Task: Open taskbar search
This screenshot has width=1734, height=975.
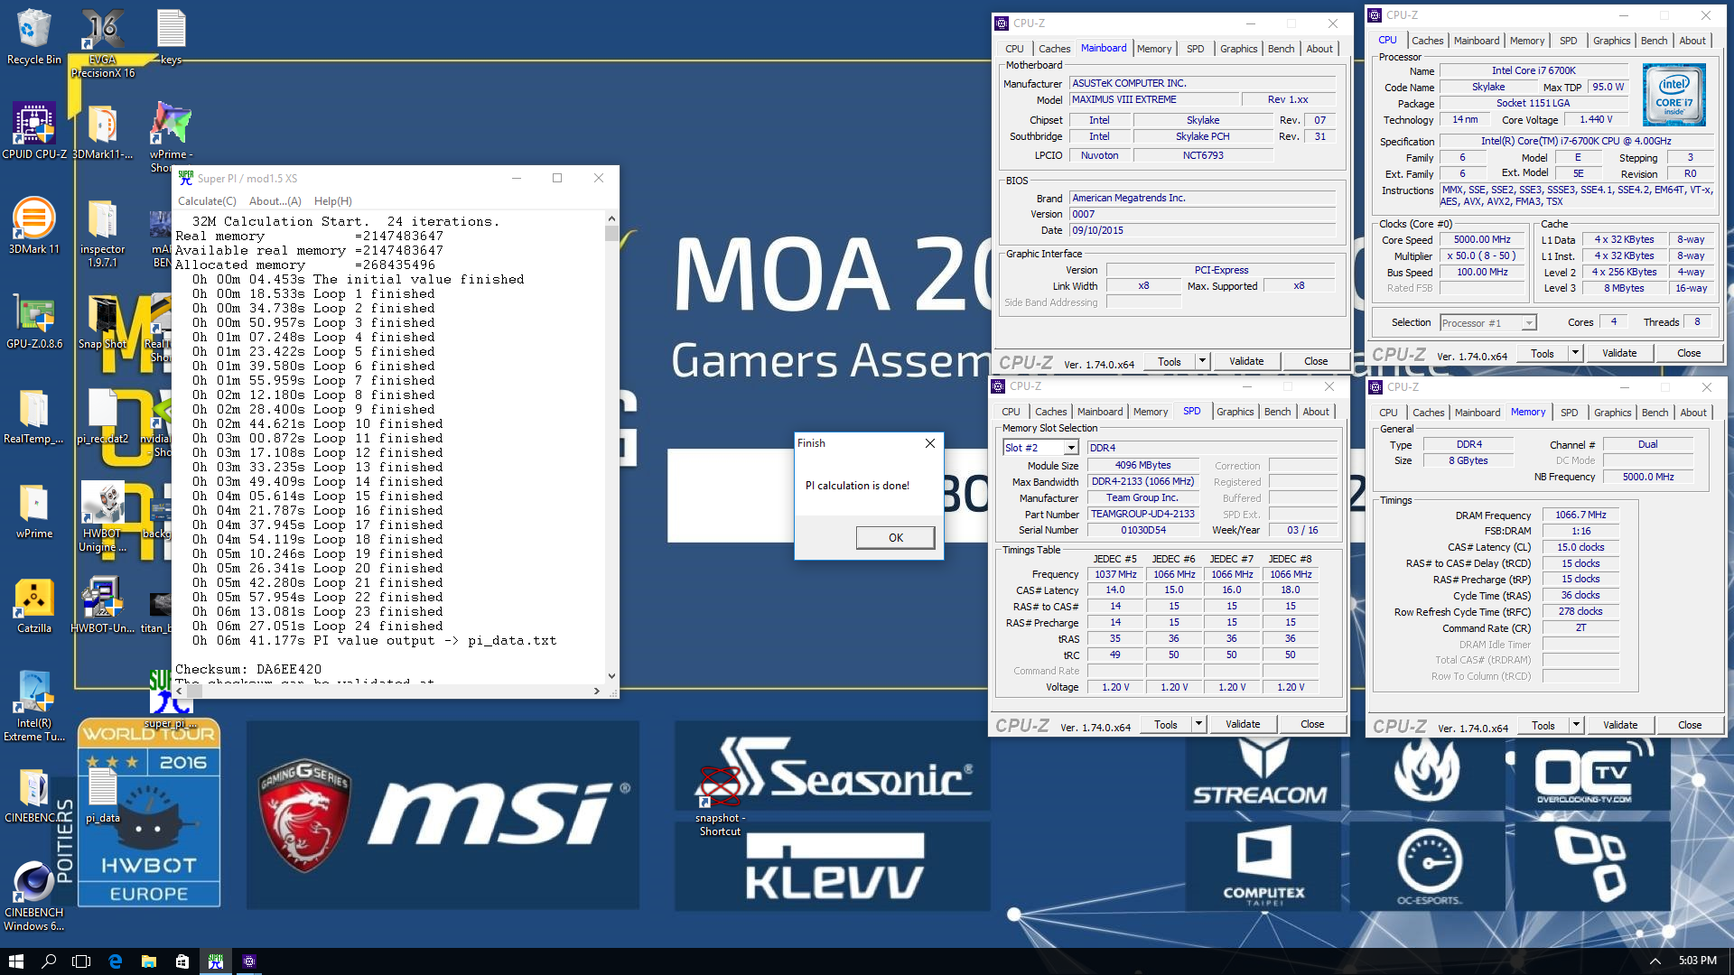Action: [49, 961]
